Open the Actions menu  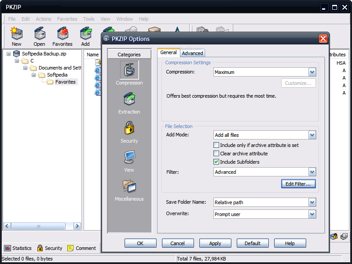click(44, 19)
